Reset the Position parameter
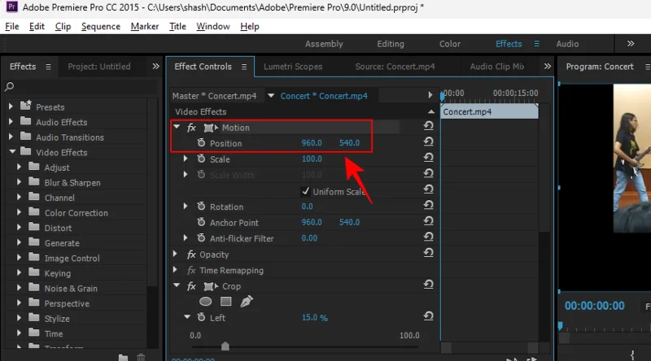Screen dimensions: 651x361 point(428,142)
